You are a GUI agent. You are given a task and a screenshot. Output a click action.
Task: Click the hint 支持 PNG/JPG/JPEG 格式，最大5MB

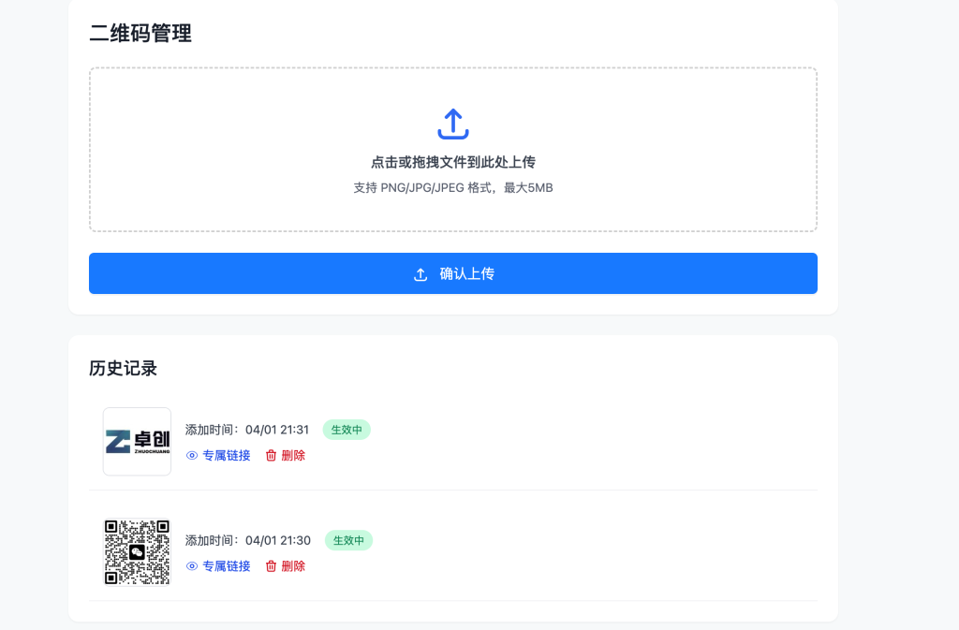(453, 187)
